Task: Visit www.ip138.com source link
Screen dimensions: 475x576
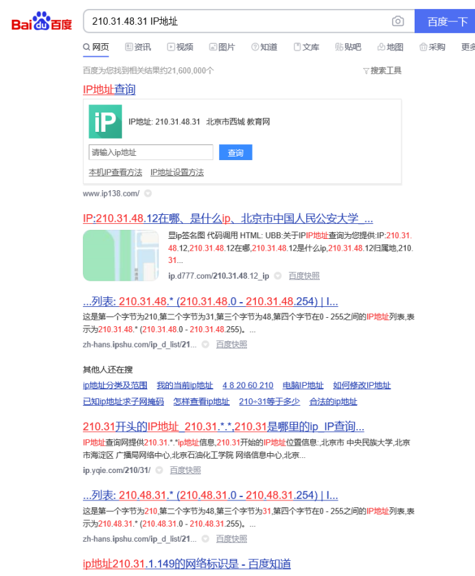Action: 111,193
